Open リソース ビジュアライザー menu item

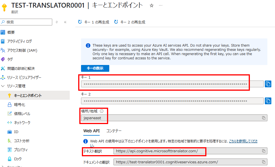[x=24, y=77]
